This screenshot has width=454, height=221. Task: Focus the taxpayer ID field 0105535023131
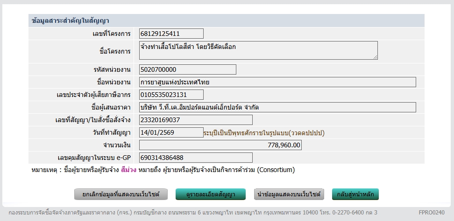point(171,95)
